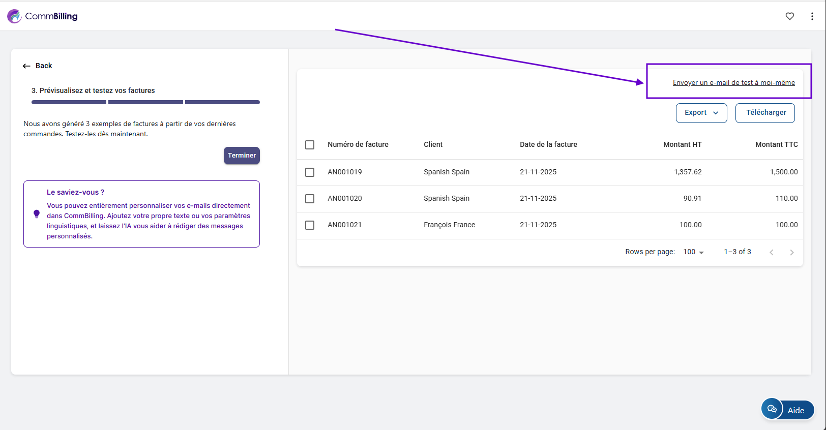Click the lightbulb tip icon
This screenshot has width=826, height=430.
coord(37,214)
